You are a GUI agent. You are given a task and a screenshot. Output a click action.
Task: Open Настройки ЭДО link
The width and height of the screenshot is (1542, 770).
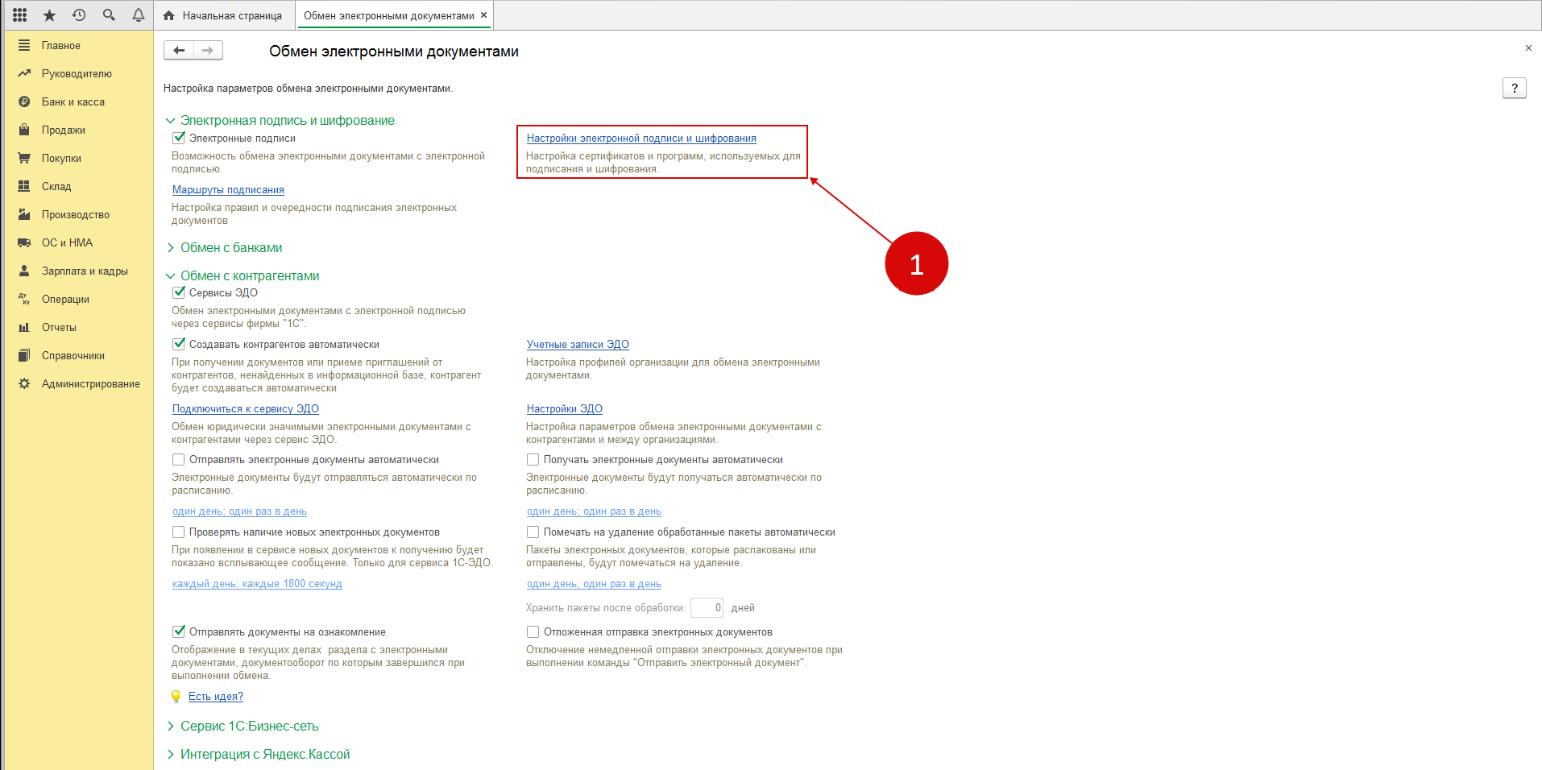tap(565, 409)
